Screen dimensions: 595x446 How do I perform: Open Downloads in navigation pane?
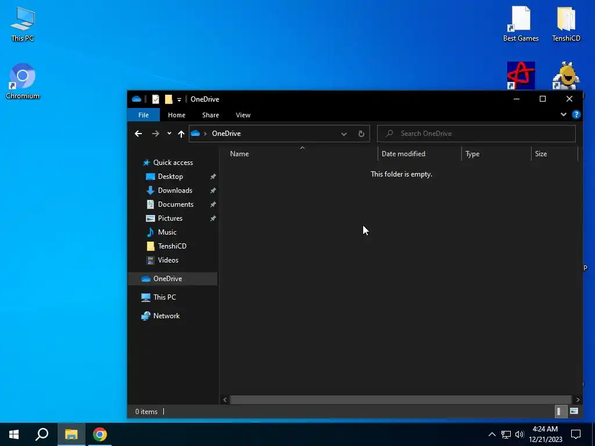point(174,190)
